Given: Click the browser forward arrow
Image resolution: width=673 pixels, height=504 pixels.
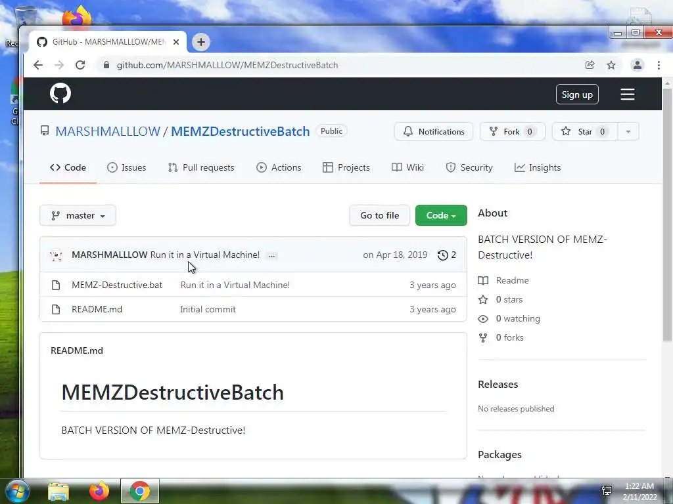Looking at the screenshot, I should (x=59, y=65).
